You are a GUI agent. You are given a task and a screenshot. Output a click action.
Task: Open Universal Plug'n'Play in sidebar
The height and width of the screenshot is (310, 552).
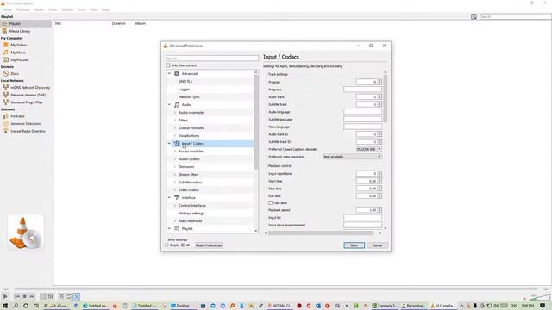[x=26, y=102]
